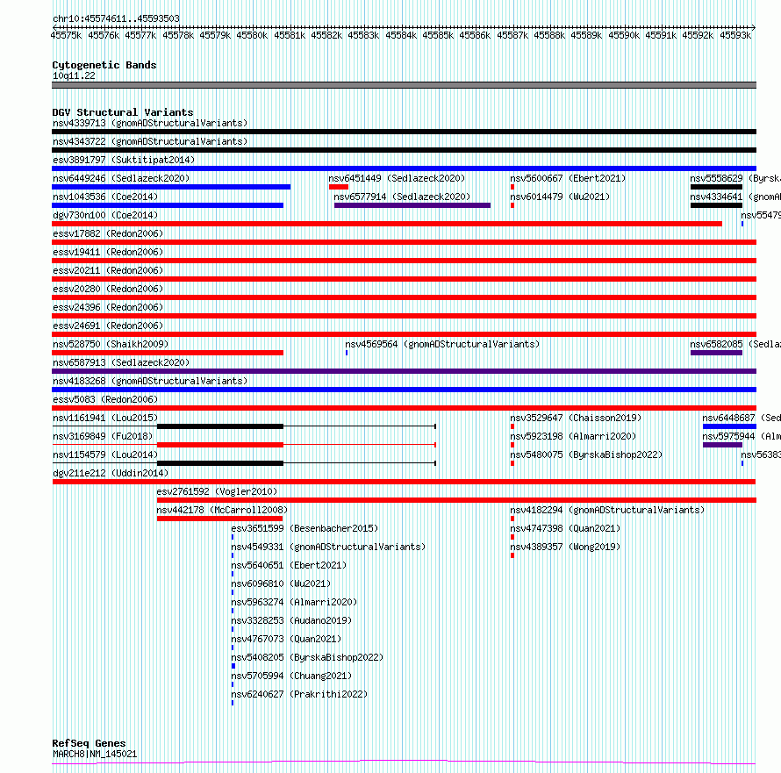
Task: Select the blue bar under esv3891797
Action: (404, 168)
